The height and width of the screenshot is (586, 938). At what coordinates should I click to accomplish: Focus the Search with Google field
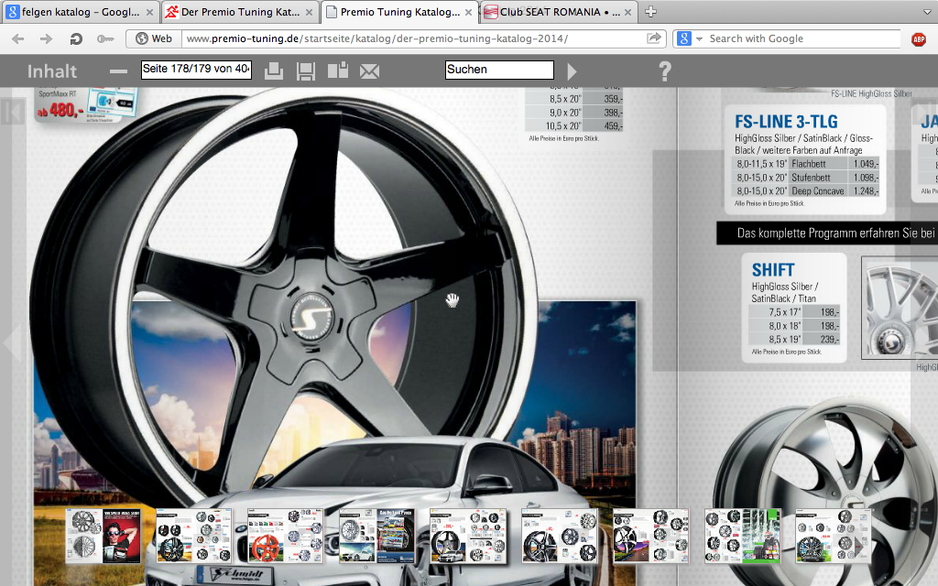(x=802, y=38)
